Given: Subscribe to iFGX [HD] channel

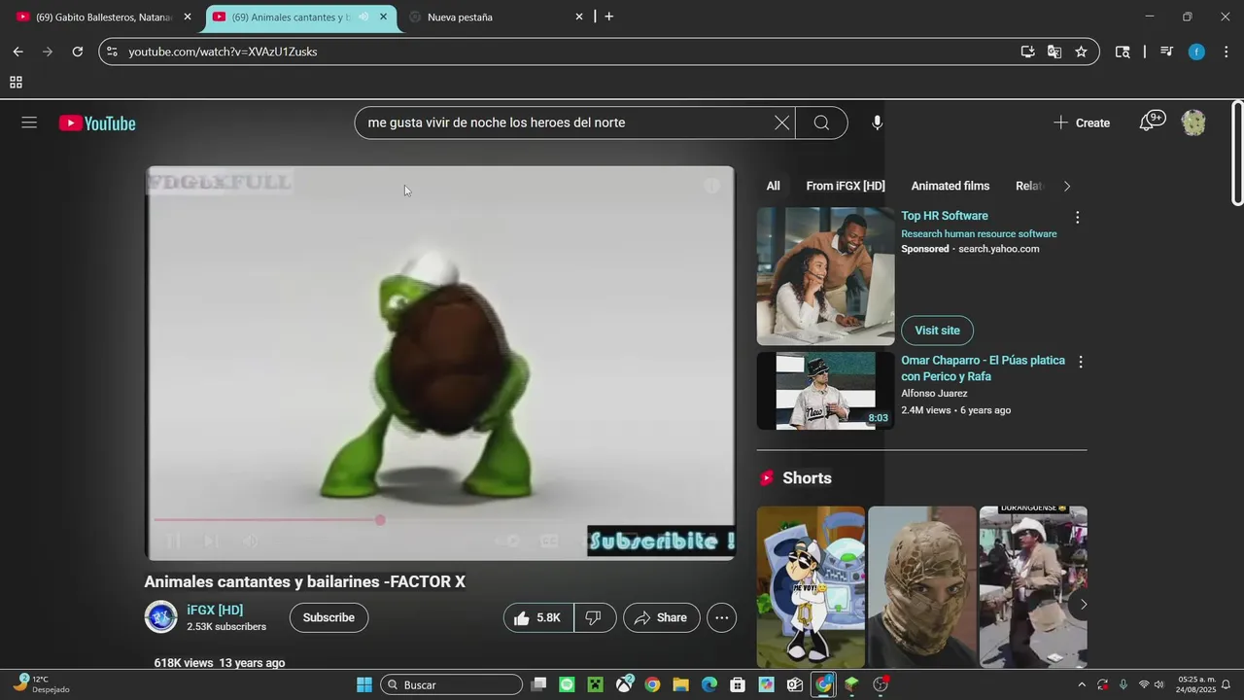Looking at the screenshot, I should pos(328,617).
